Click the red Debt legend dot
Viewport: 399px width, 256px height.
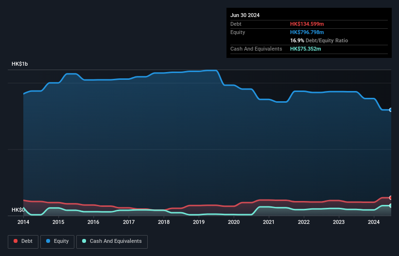16,241
